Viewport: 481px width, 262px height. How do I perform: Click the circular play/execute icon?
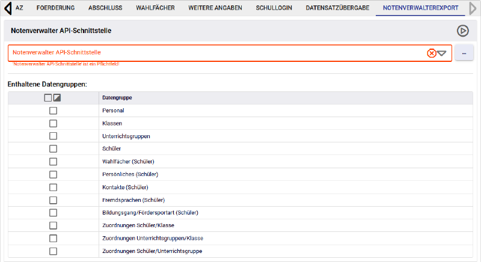(x=462, y=31)
